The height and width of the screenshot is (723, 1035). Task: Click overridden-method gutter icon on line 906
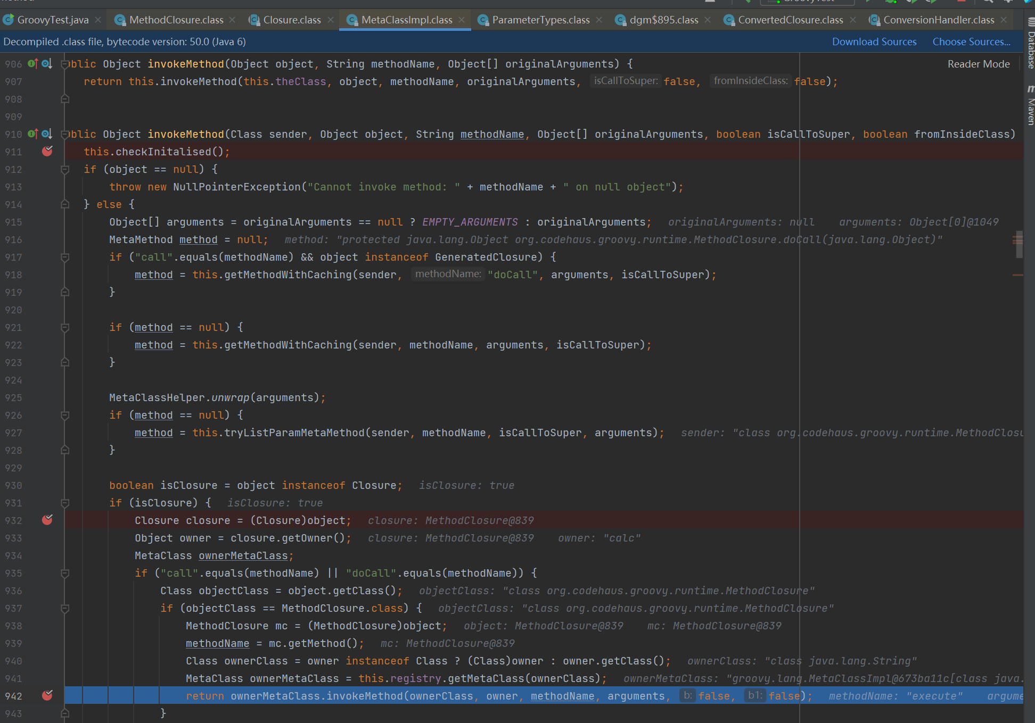pyautogui.click(x=47, y=64)
